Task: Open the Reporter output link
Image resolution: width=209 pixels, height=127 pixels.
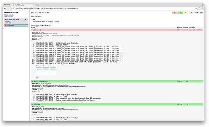Action: click(9, 16)
